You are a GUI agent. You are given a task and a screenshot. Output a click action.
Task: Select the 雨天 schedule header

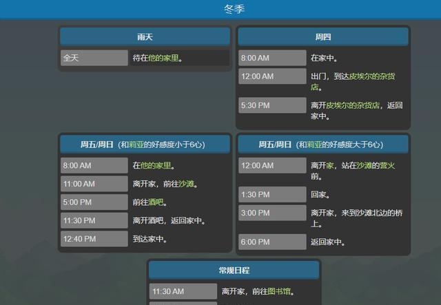(x=145, y=36)
